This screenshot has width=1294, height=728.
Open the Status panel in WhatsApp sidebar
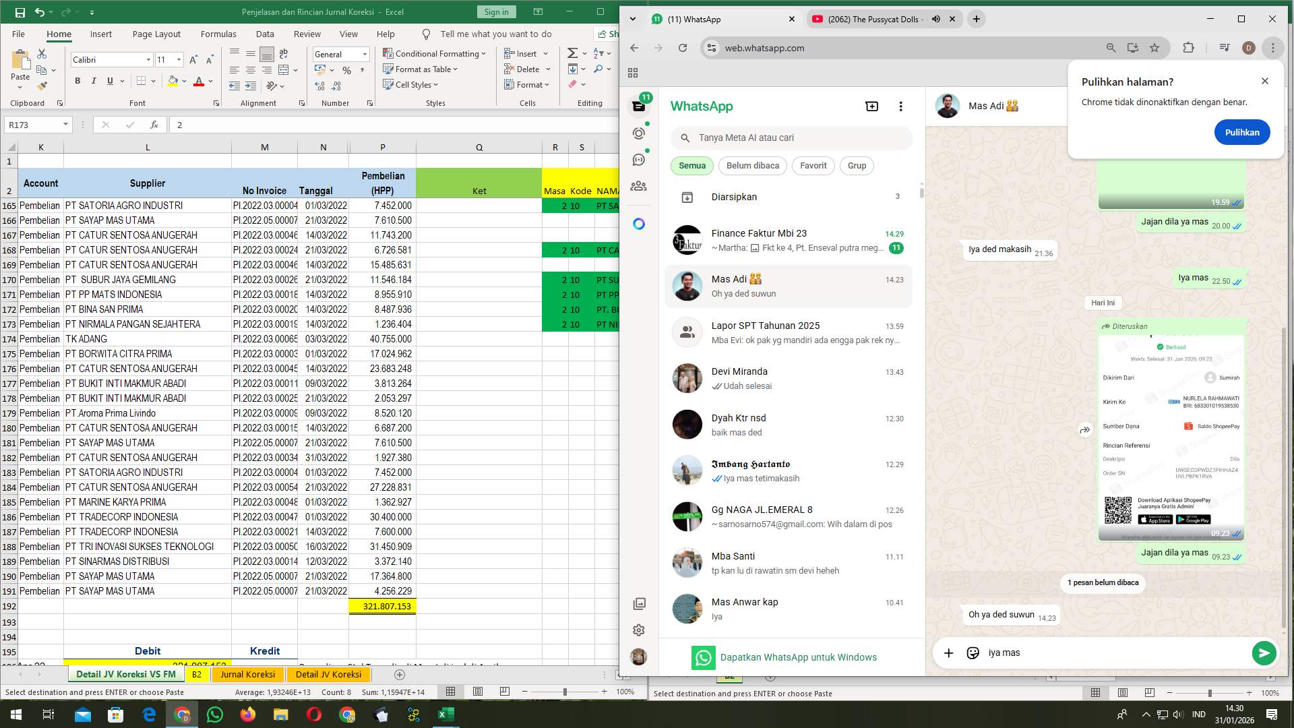pyautogui.click(x=638, y=133)
